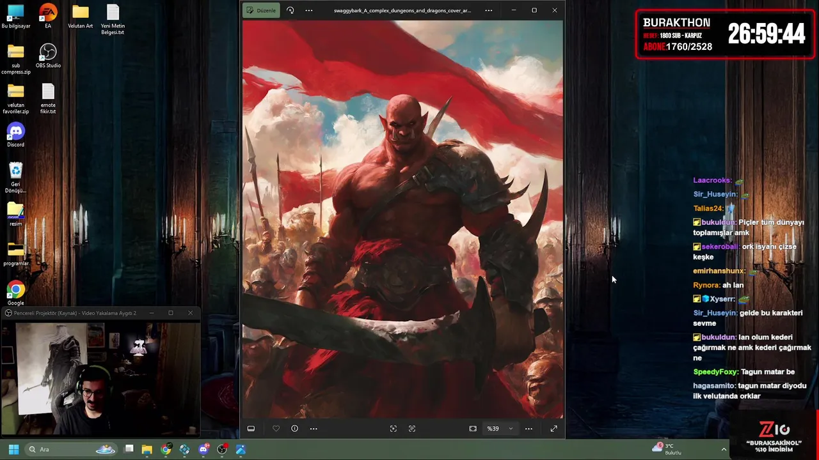Screen dimensions: 819x460
Task: Click username Xyserr in chat
Action: [x=722, y=299]
